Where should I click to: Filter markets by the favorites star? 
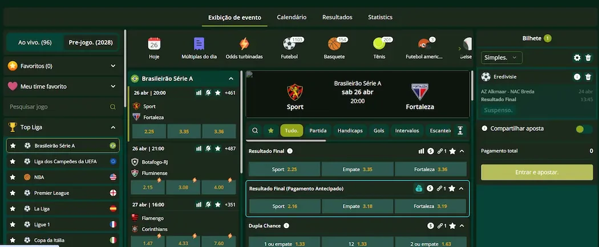coord(271,130)
